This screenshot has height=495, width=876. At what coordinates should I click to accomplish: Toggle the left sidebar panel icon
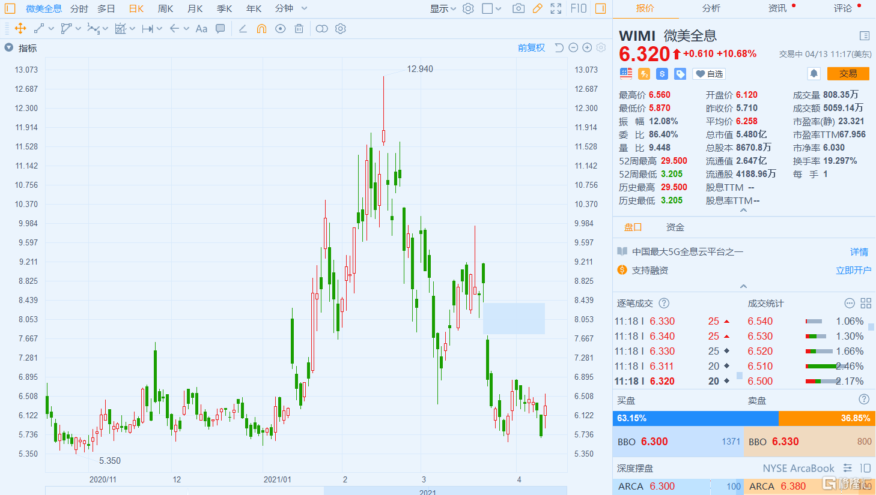[10, 8]
